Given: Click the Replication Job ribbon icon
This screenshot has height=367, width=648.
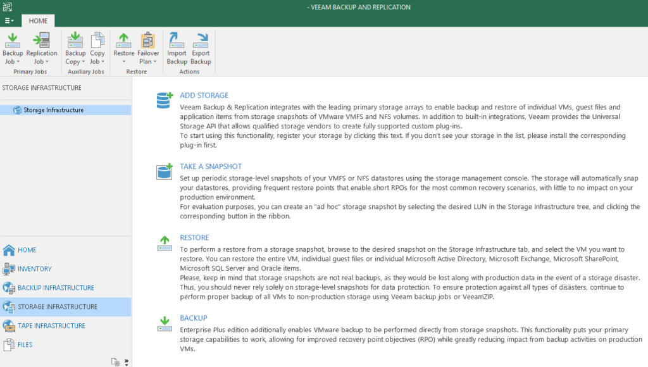Looking at the screenshot, I should click(x=42, y=42).
